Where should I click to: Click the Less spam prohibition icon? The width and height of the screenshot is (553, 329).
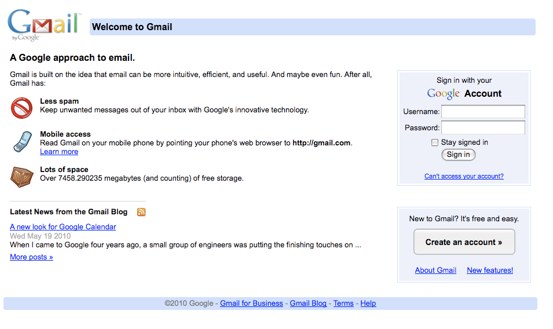[x=22, y=108]
